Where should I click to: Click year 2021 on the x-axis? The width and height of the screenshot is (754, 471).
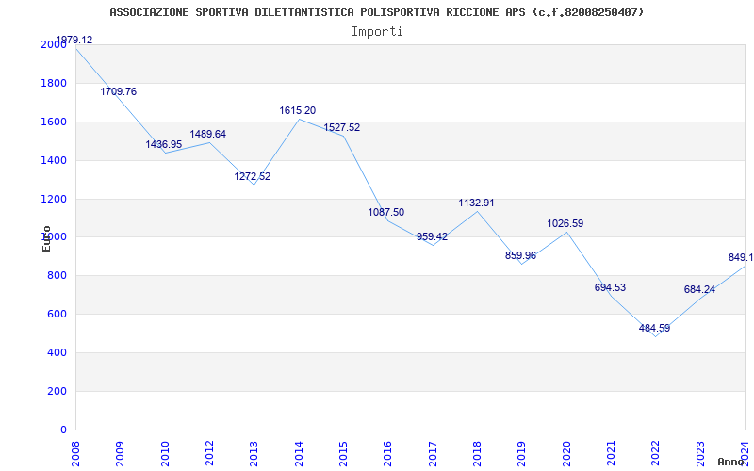[x=611, y=453]
